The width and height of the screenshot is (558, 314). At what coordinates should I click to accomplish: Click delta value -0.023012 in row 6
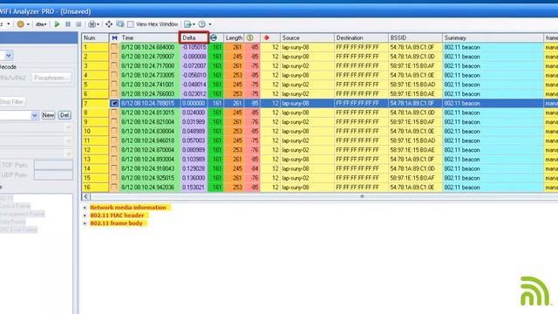click(194, 94)
